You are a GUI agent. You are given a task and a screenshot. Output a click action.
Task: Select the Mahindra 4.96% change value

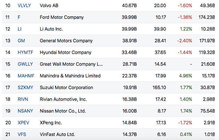pyautogui.click(x=185, y=76)
